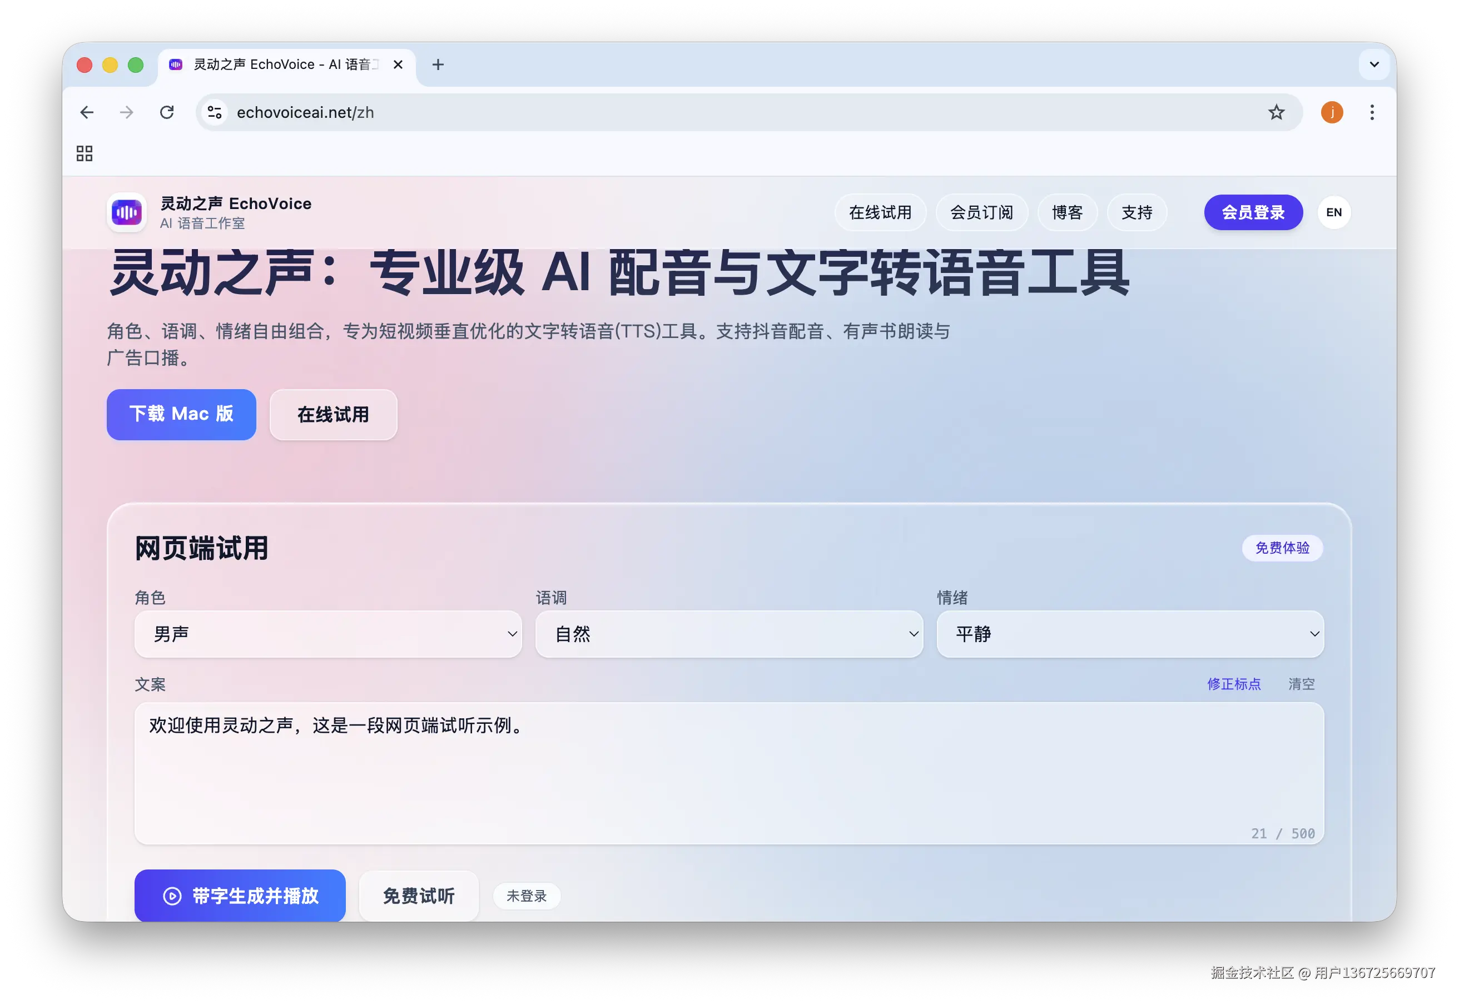Click the browser back arrow
Viewport: 1459px width, 1004px height.
pyautogui.click(x=87, y=112)
